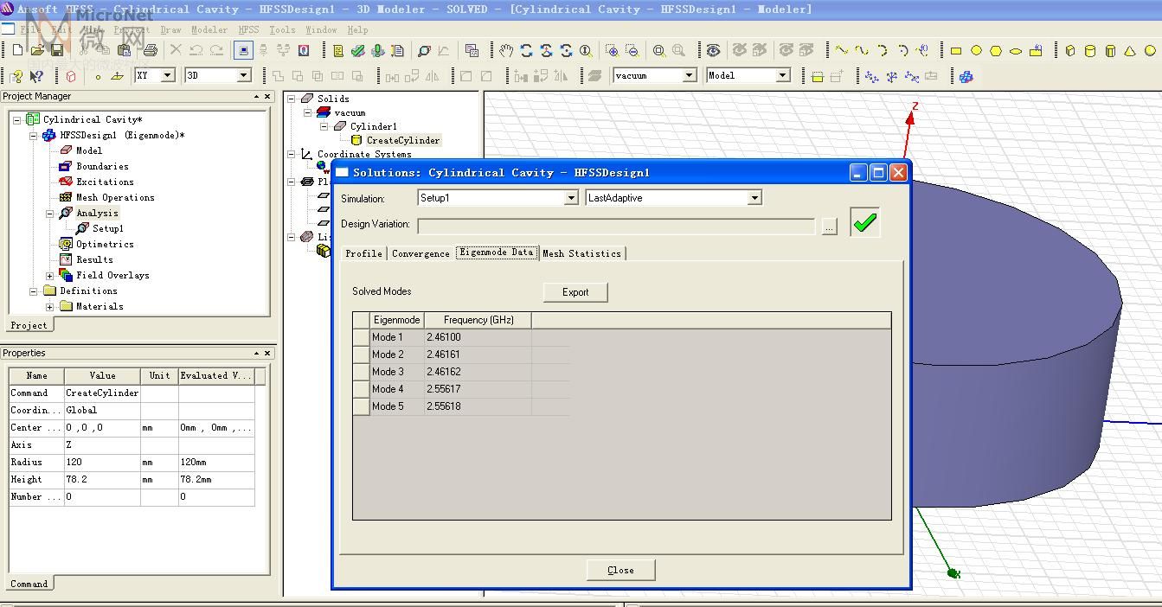This screenshot has height=607, width=1162.
Task: Click the Print icon
Action: point(150,50)
